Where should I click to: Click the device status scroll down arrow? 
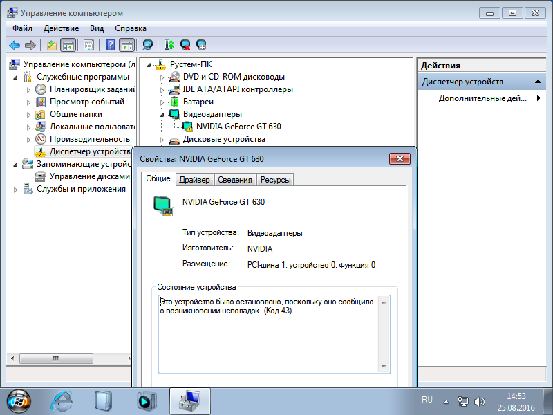pyautogui.click(x=384, y=367)
